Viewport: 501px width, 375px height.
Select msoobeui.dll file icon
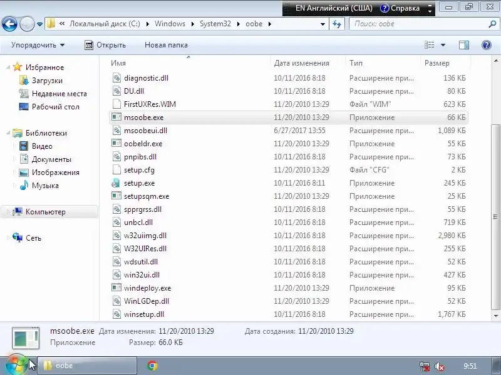coord(116,130)
